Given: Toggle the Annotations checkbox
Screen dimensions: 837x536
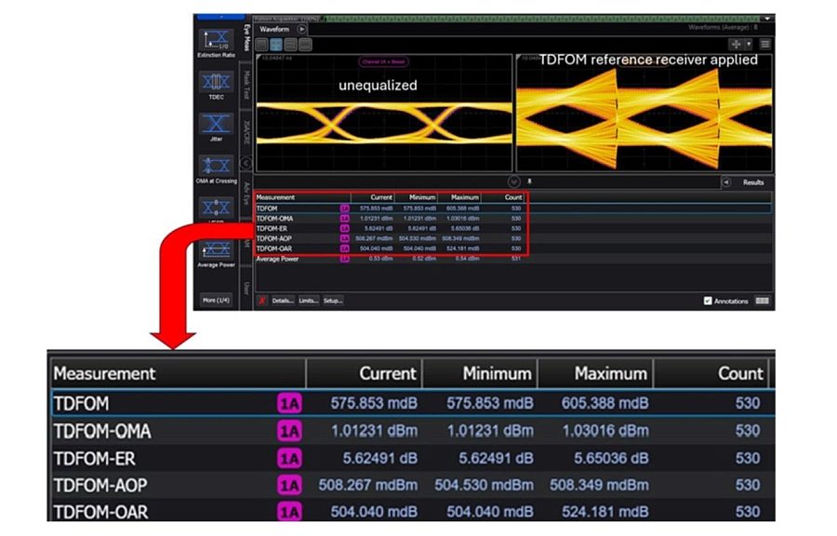Looking at the screenshot, I should 708,299.
